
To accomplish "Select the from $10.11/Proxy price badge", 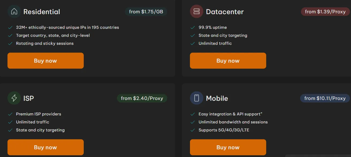I will click(325, 98).
